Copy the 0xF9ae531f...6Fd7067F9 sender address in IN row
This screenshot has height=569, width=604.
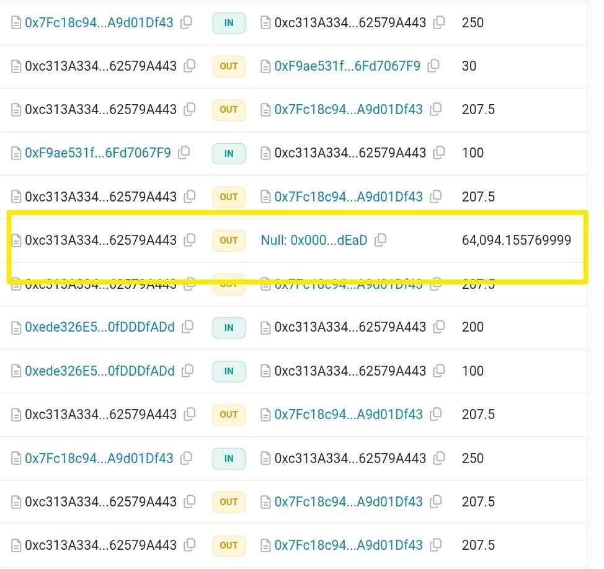tap(184, 152)
